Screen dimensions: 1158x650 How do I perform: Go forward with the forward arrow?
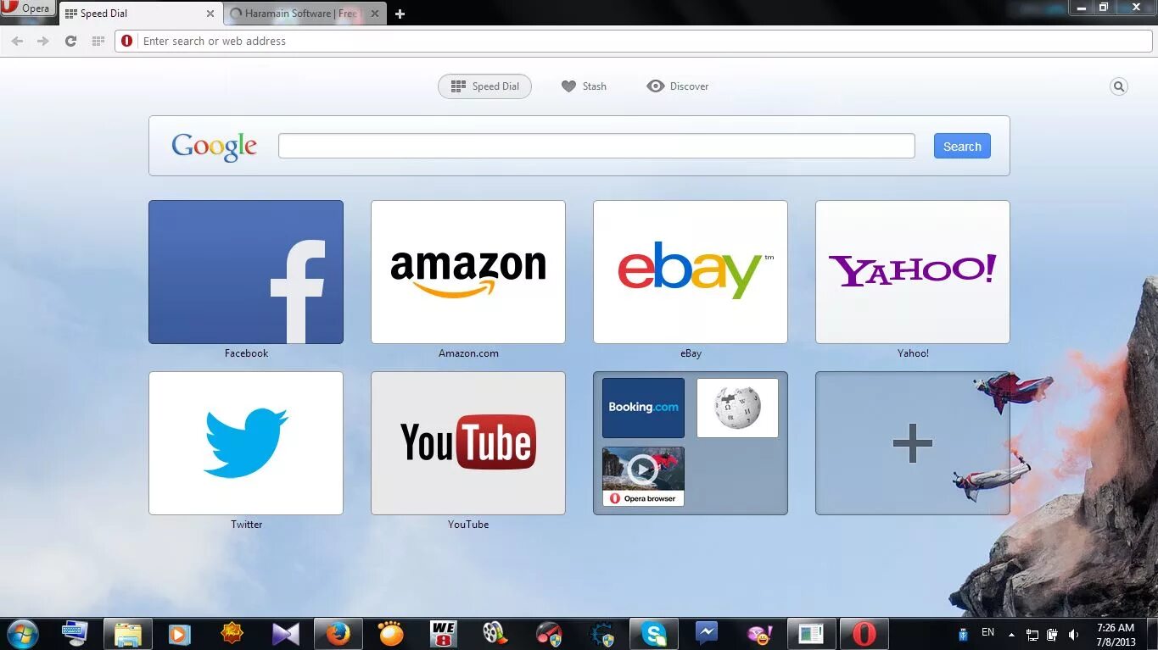click(x=43, y=41)
